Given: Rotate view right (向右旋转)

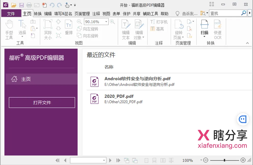Looking at the screenshot, I should click(x=88, y=35).
